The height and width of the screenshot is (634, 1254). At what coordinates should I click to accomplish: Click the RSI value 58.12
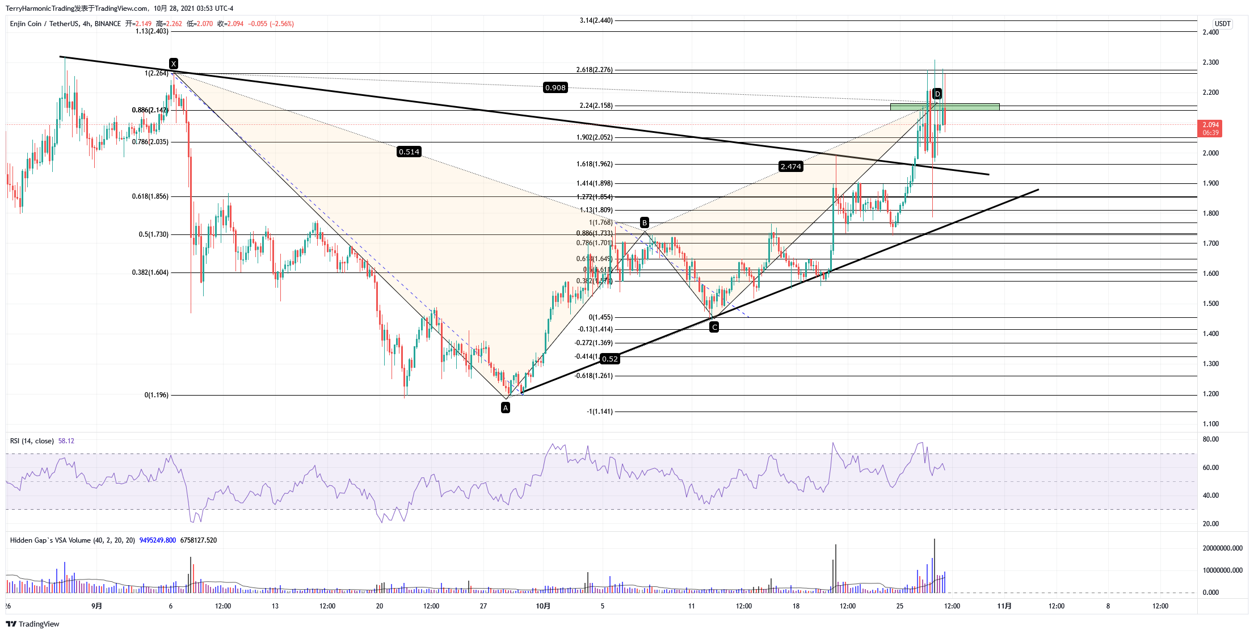point(66,441)
